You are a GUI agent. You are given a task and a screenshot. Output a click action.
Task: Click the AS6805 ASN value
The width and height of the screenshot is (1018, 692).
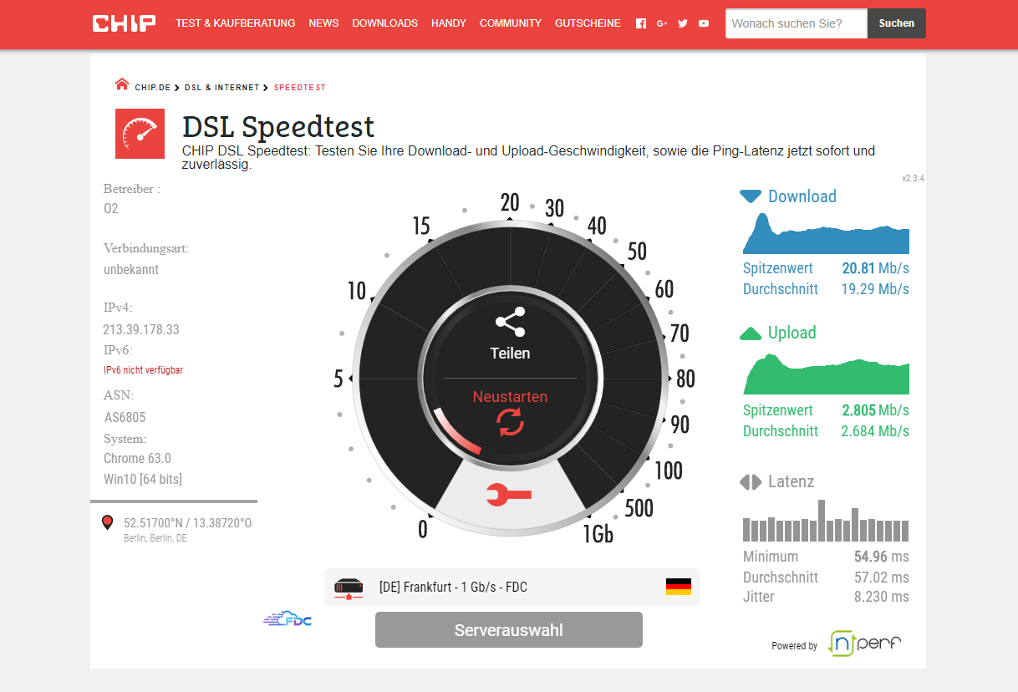[x=125, y=417]
